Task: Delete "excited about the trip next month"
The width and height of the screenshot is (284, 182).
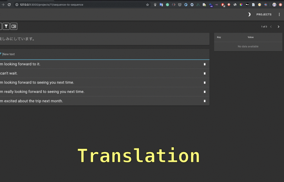Action: click(205, 101)
